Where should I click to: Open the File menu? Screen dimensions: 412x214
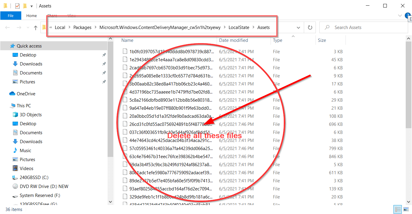[x=10, y=16]
